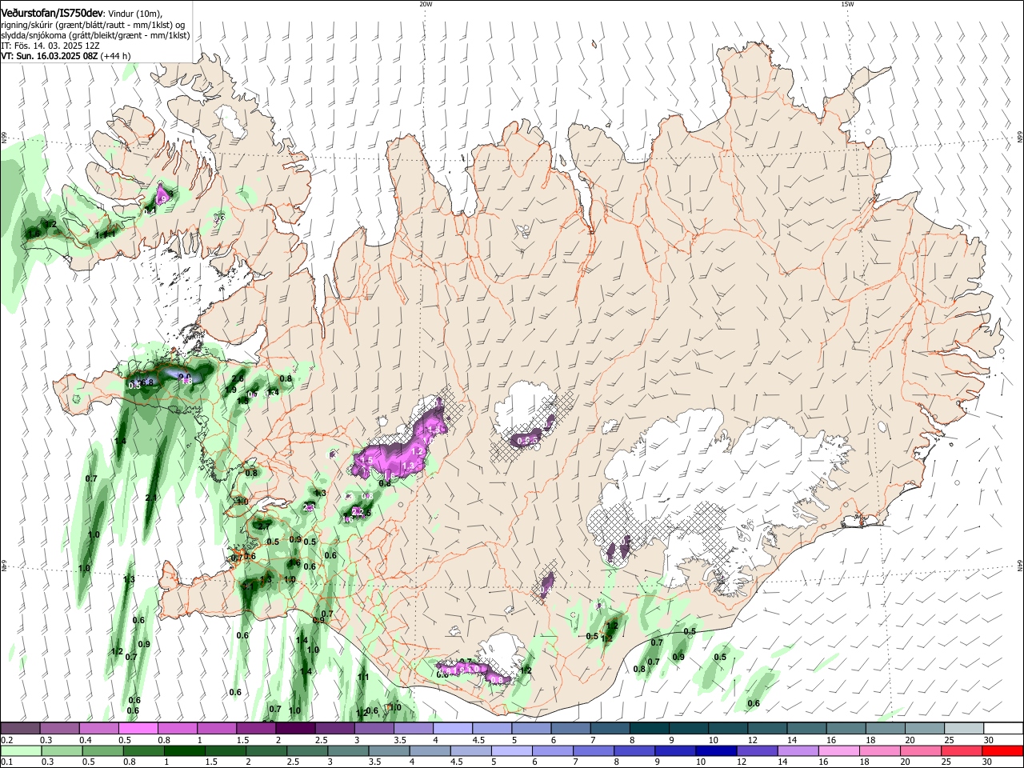Pick the darkest purple swatch labeled 2
The image size is (1024, 768).
click(295, 729)
